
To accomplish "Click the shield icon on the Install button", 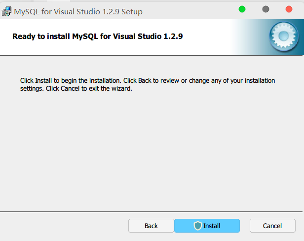I will [198, 226].
